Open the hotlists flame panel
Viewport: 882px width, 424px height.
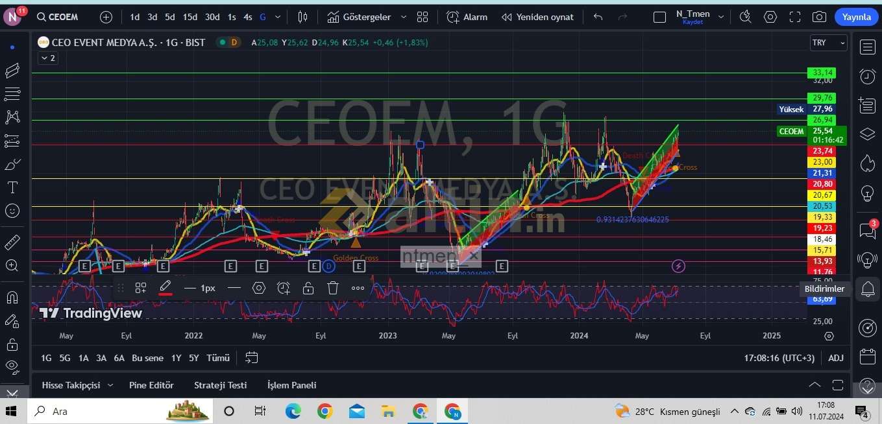868,163
